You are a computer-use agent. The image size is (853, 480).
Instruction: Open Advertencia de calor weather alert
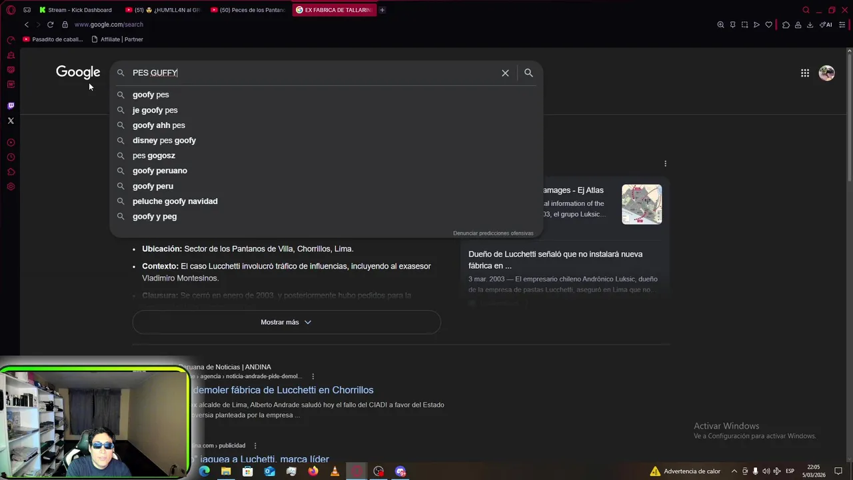pyautogui.click(x=685, y=471)
